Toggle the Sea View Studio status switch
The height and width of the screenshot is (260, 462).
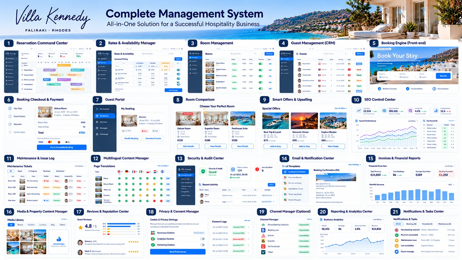pyautogui.click(x=261, y=89)
